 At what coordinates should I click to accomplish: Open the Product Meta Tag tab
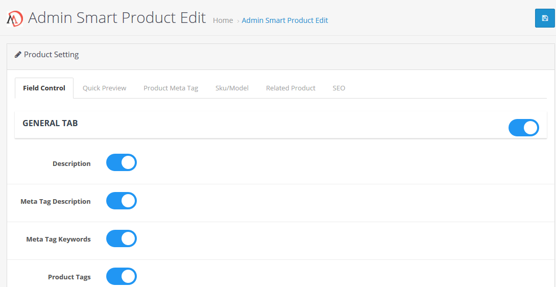(x=171, y=88)
